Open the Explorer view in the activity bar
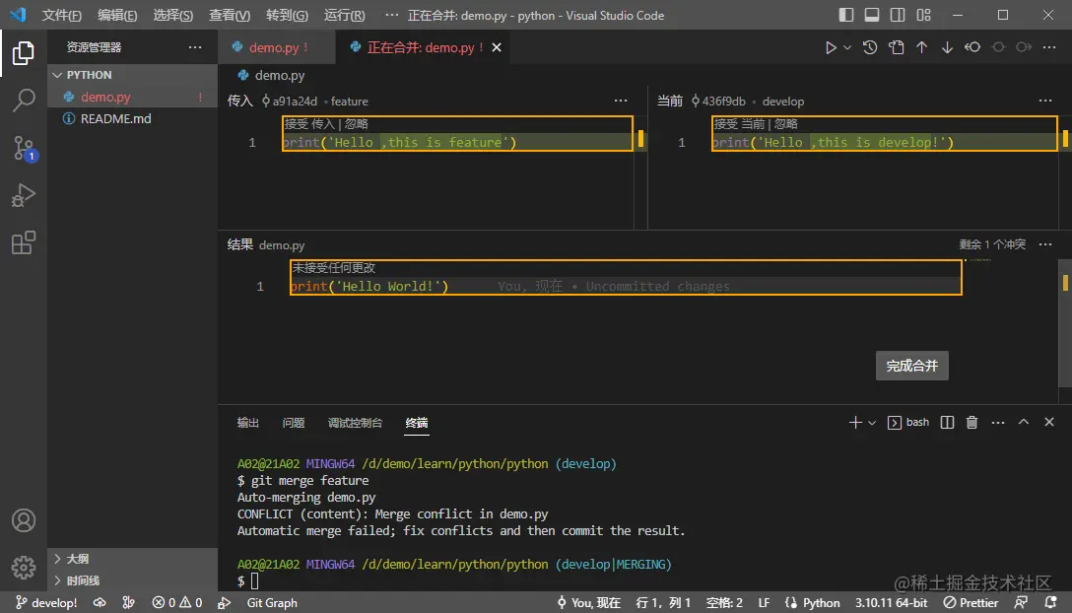Image resolution: width=1072 pixels, height=613 pixels. coord(24,52)
